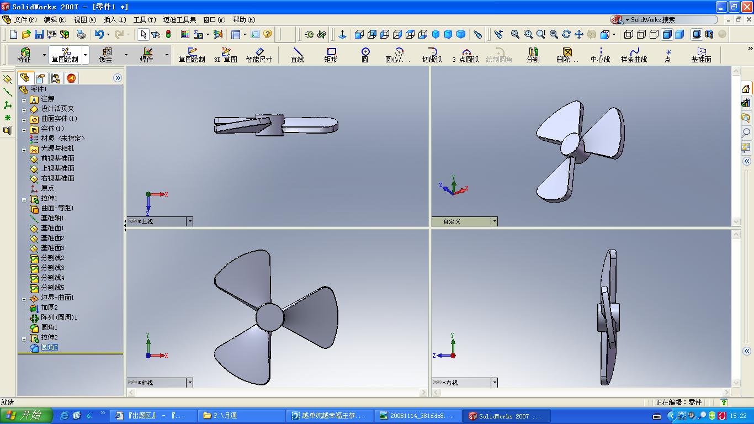Toggle link views icon in 右视 viewport
Viewport: 754px width, 424px height.
(437, 382)
